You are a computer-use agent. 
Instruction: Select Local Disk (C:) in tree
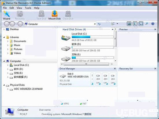(x=21, y=65)
